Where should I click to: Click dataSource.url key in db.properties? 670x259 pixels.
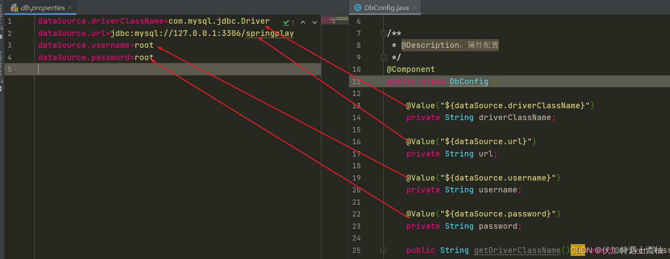[x=72, y=33]
